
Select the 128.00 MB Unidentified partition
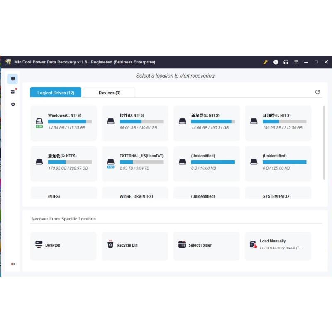point(278,164)
